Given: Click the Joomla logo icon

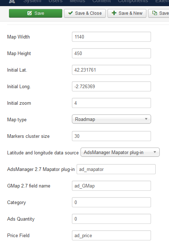Looking at the screenshot, I should 12,1.
